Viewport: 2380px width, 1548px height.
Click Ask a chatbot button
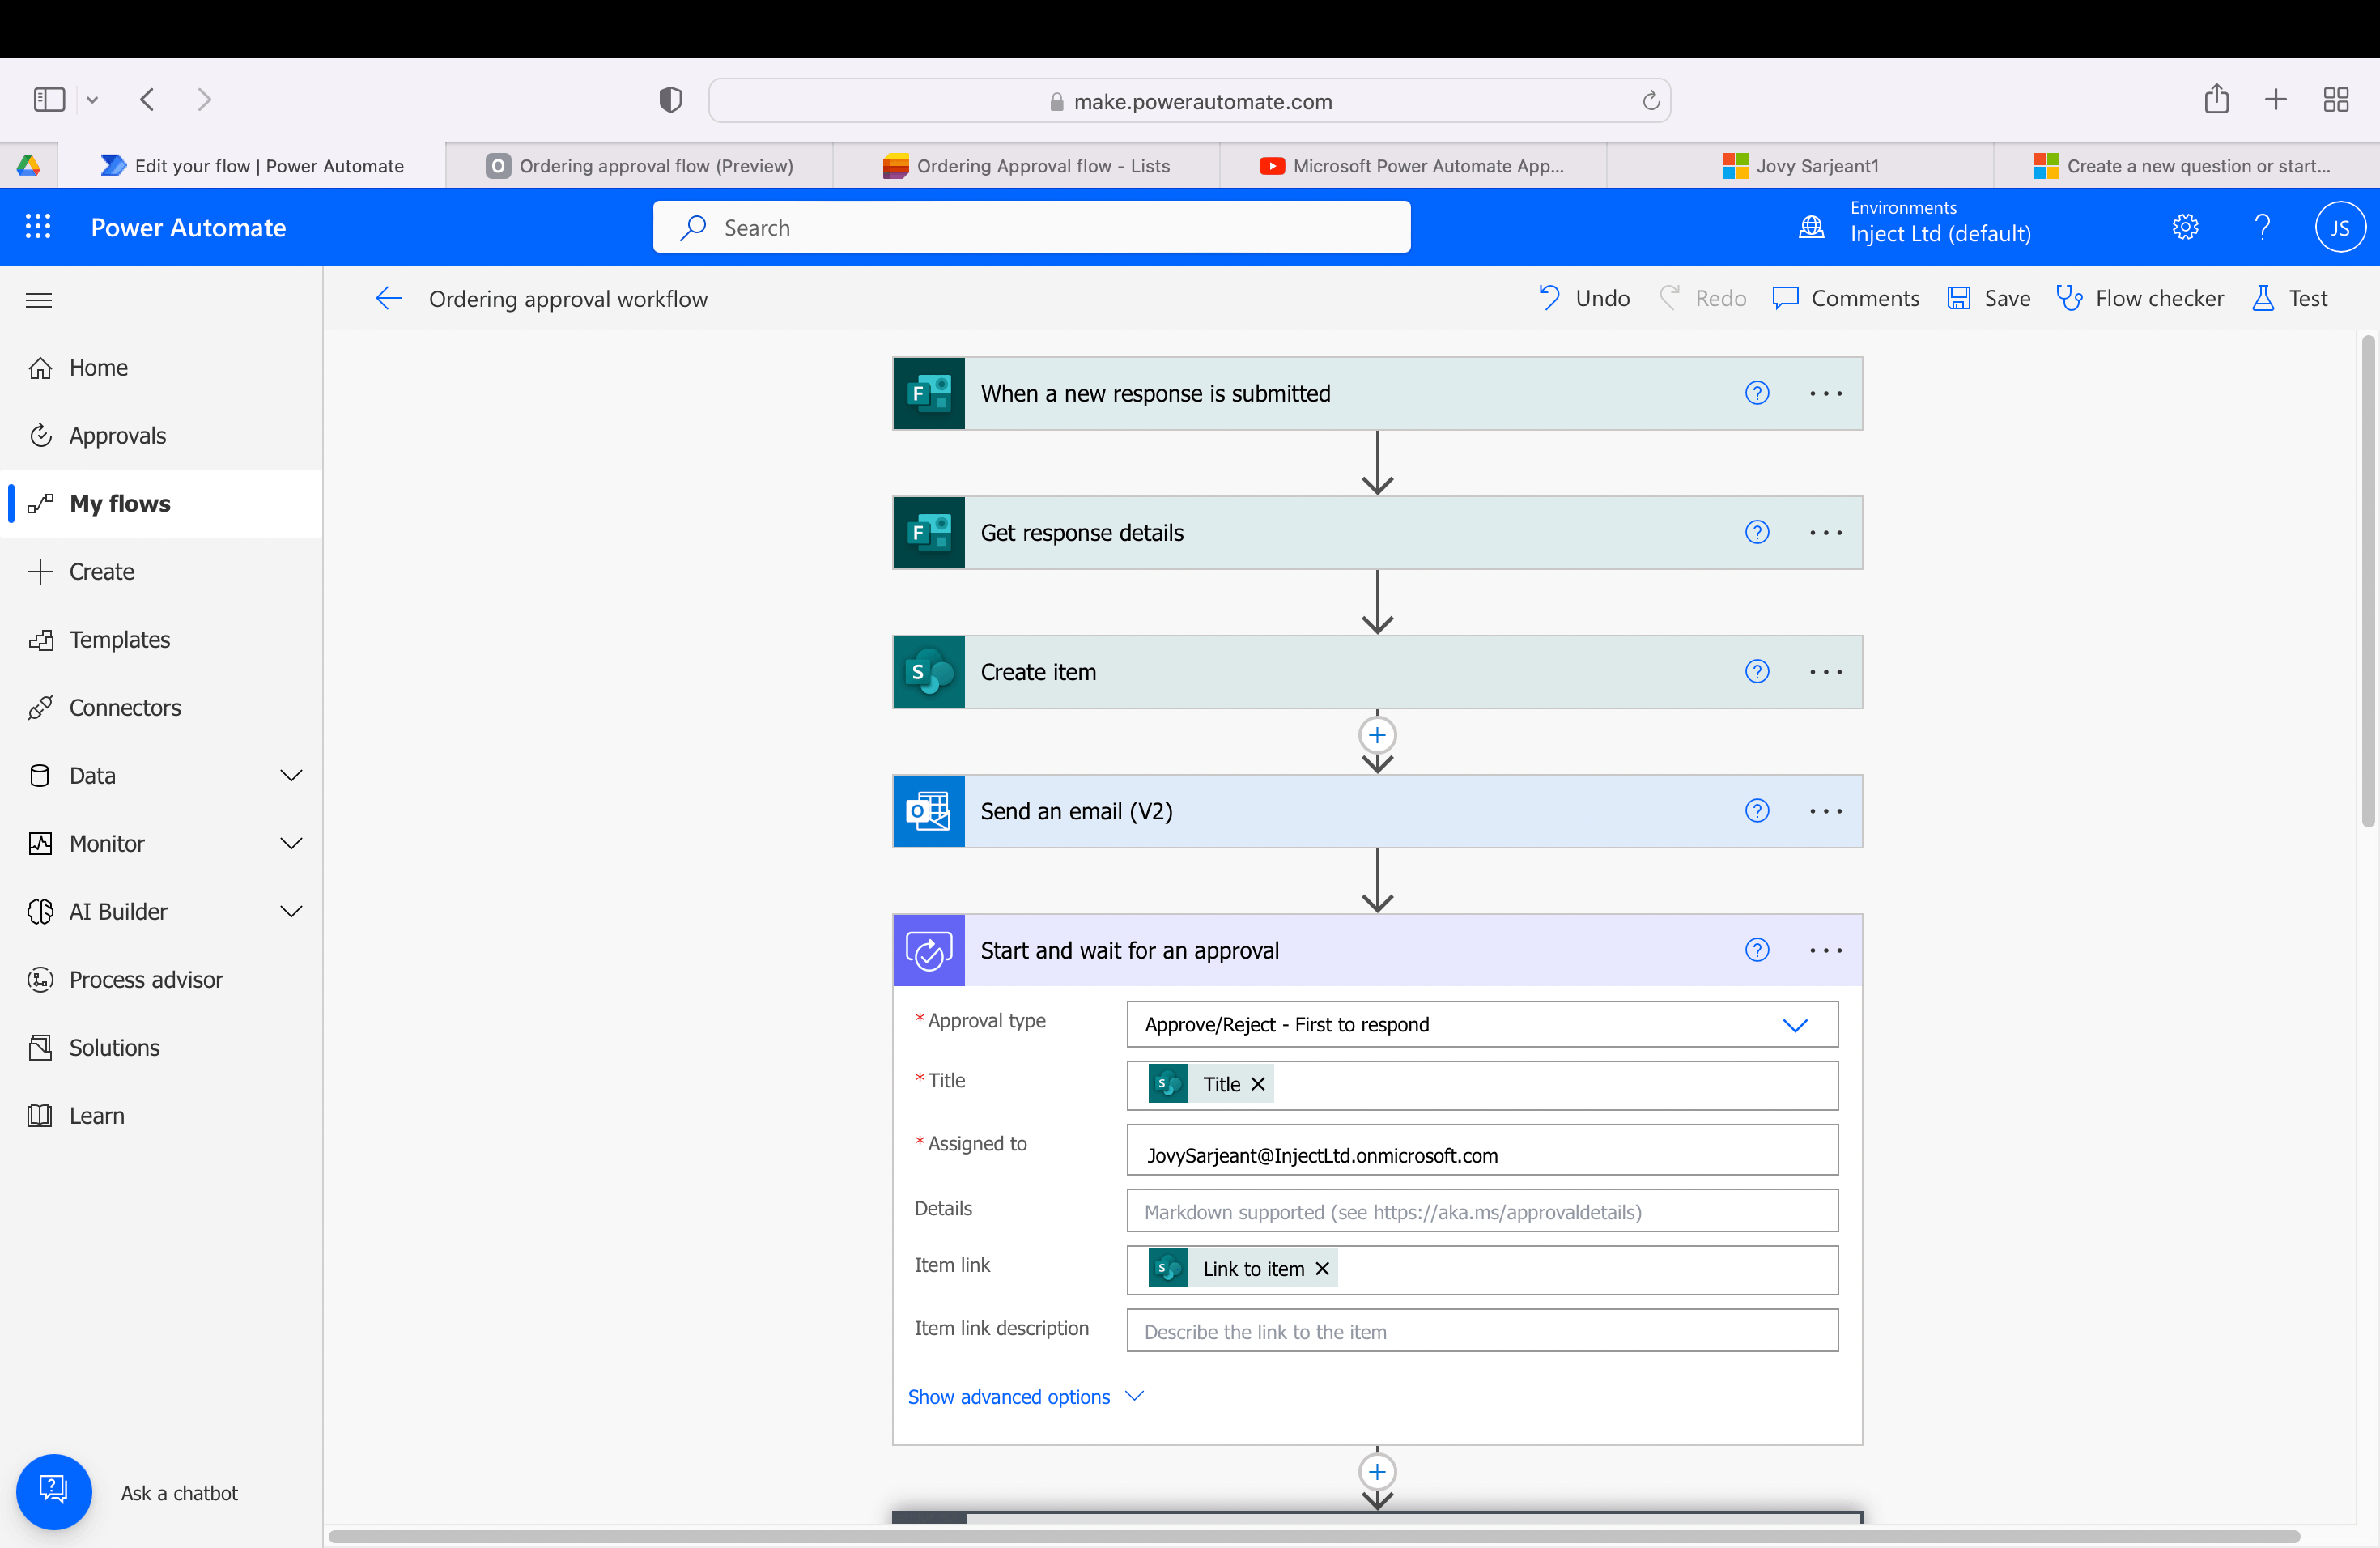coord(54,1491)
